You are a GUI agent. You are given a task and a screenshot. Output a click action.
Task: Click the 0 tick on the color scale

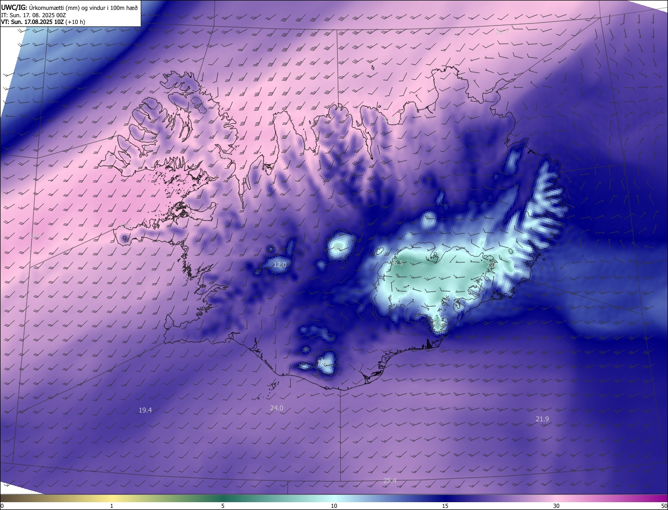click(x=2, y=506)
